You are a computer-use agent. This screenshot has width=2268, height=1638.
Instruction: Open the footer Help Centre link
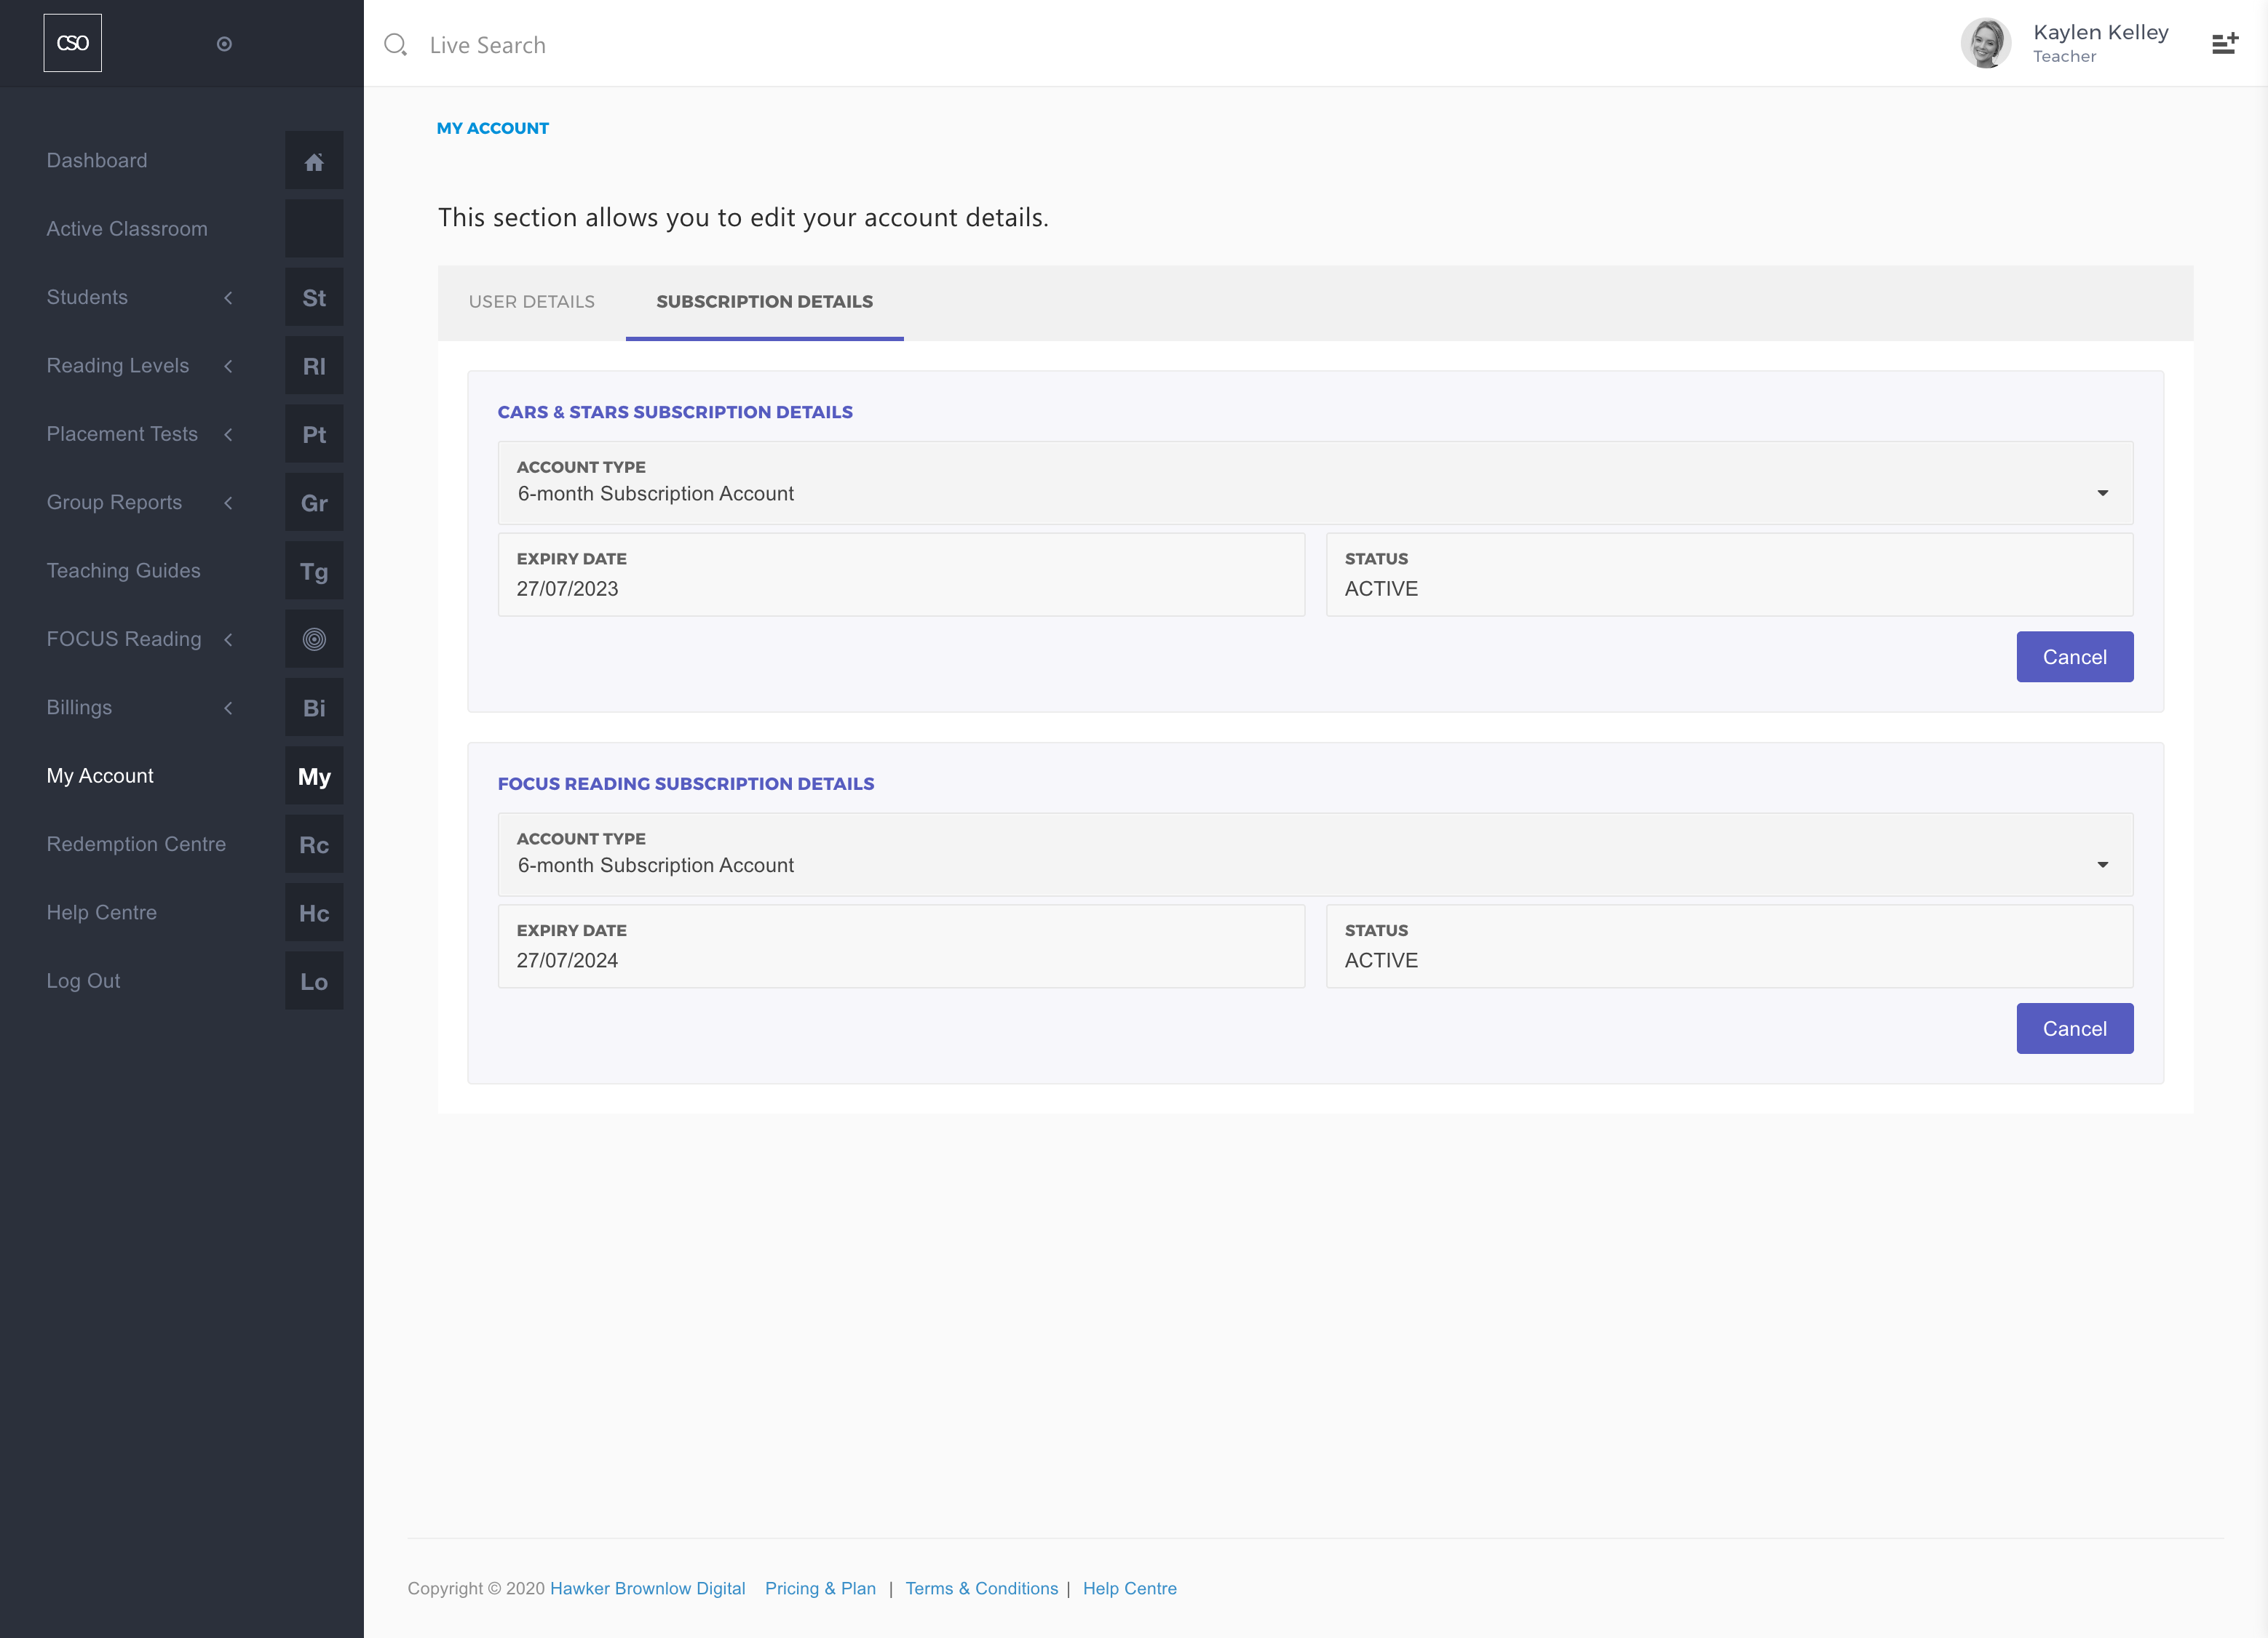(1129, 1588)
